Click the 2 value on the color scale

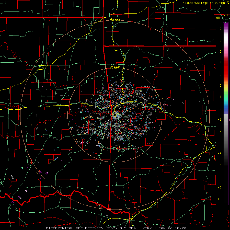[221, 86]
